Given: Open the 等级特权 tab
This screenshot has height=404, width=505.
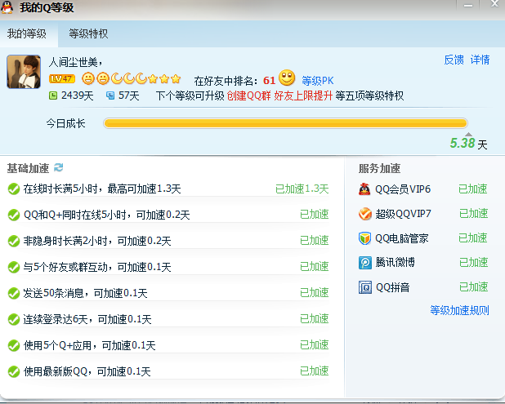Looking at the screenshot, I should 88,33.
